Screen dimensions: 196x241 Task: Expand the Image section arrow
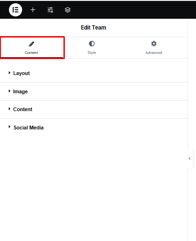tap(9, 91)
